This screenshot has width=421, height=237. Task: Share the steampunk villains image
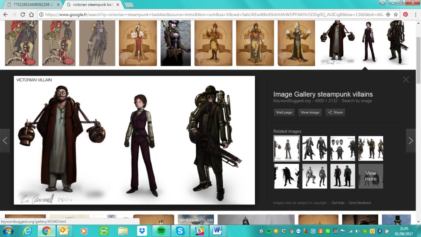click(x=335, y=112)
